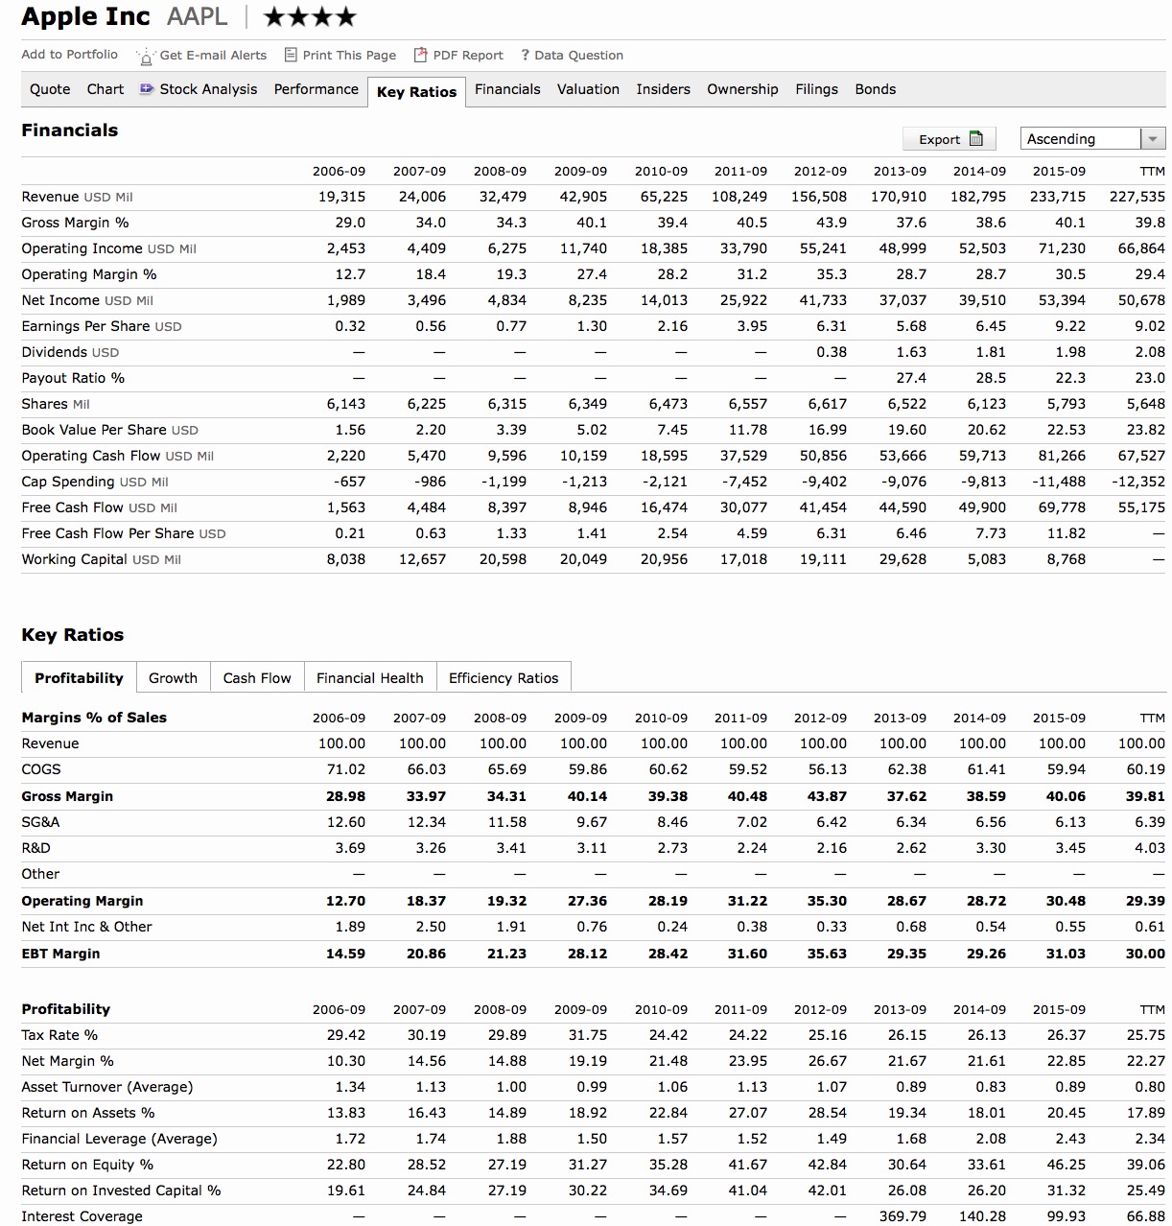Screen dimensions: 1172x1226
Task: Click the EBT Margin row label
Action: 60,954
